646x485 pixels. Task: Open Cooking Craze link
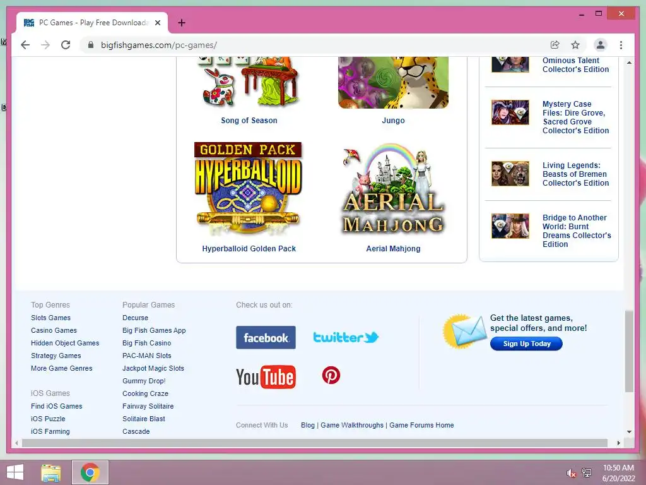pyautogui.click(x=146, y=393)
